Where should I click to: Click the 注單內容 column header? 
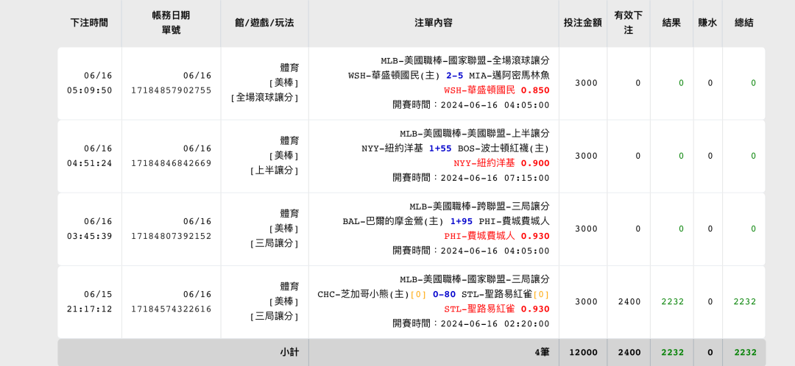pyautogui.click(x=433, y=23)
